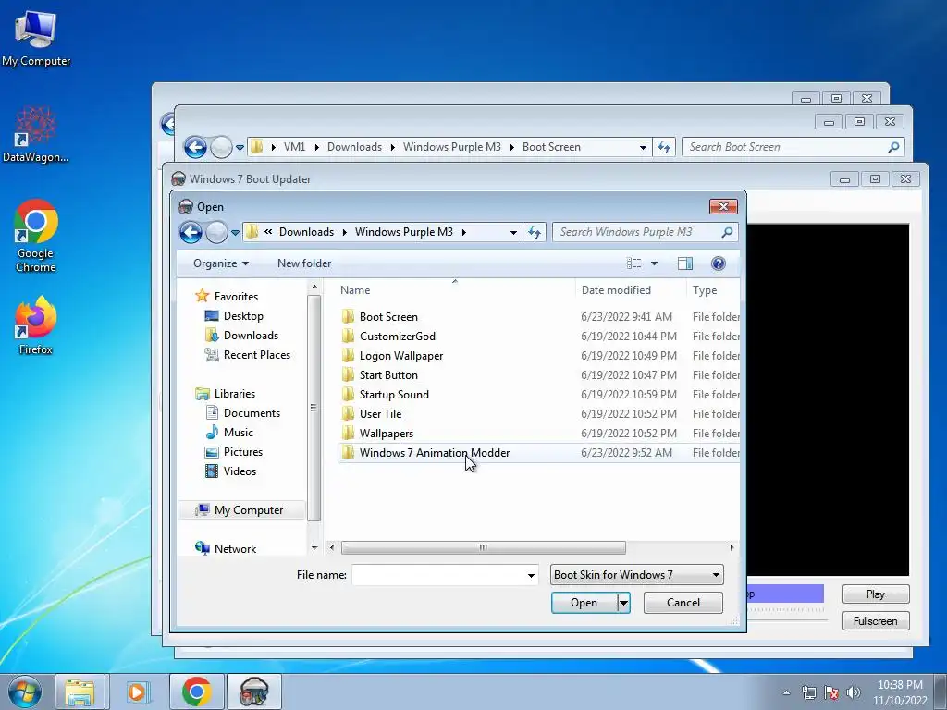Refresh the Open dialog address bar
947x710 pixels.
pyautogui.click(x=535, y=232)
